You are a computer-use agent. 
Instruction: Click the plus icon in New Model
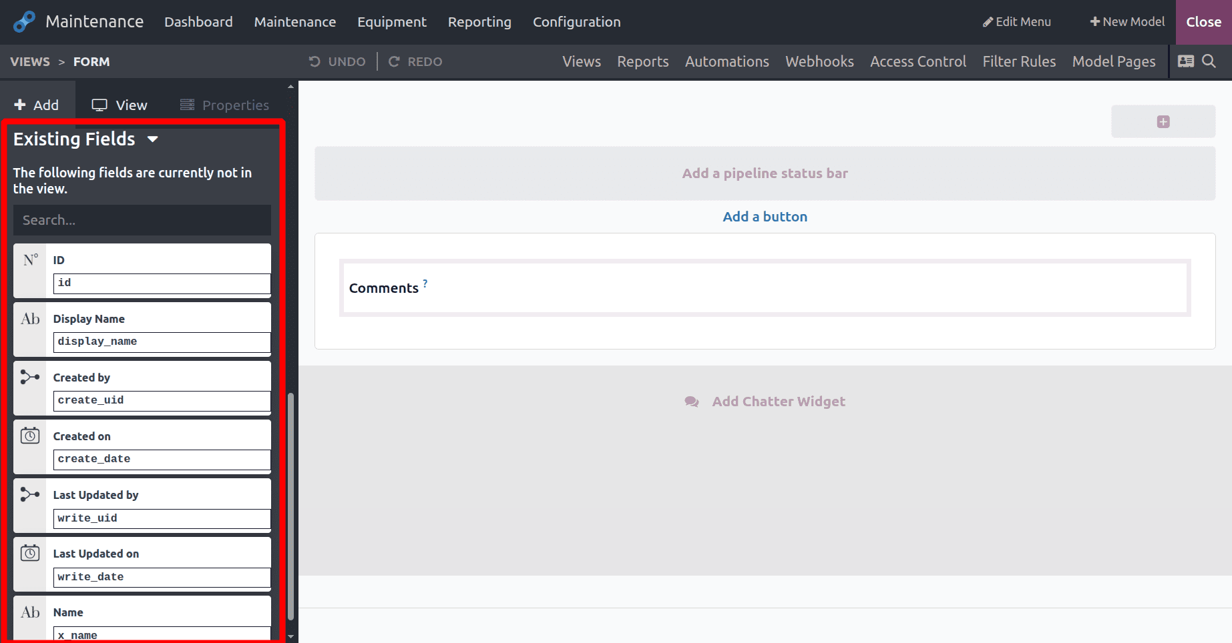pos(1094,22)
